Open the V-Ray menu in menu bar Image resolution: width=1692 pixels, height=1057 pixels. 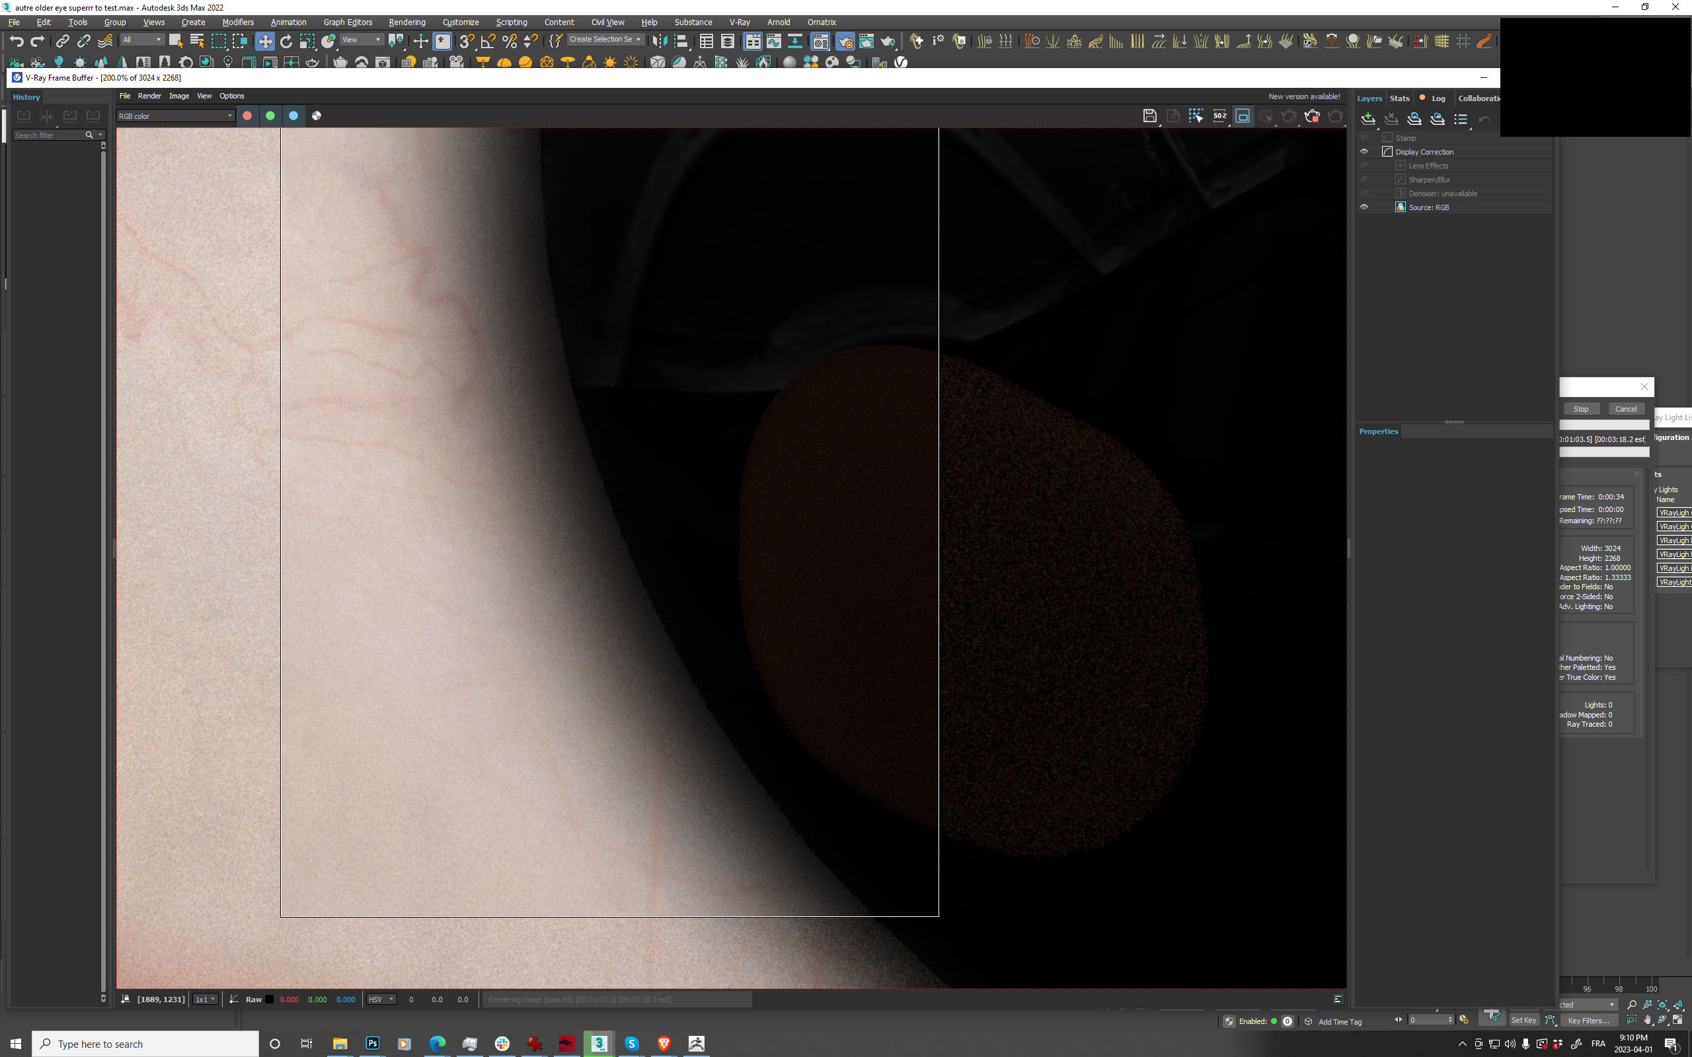point(739,22)
